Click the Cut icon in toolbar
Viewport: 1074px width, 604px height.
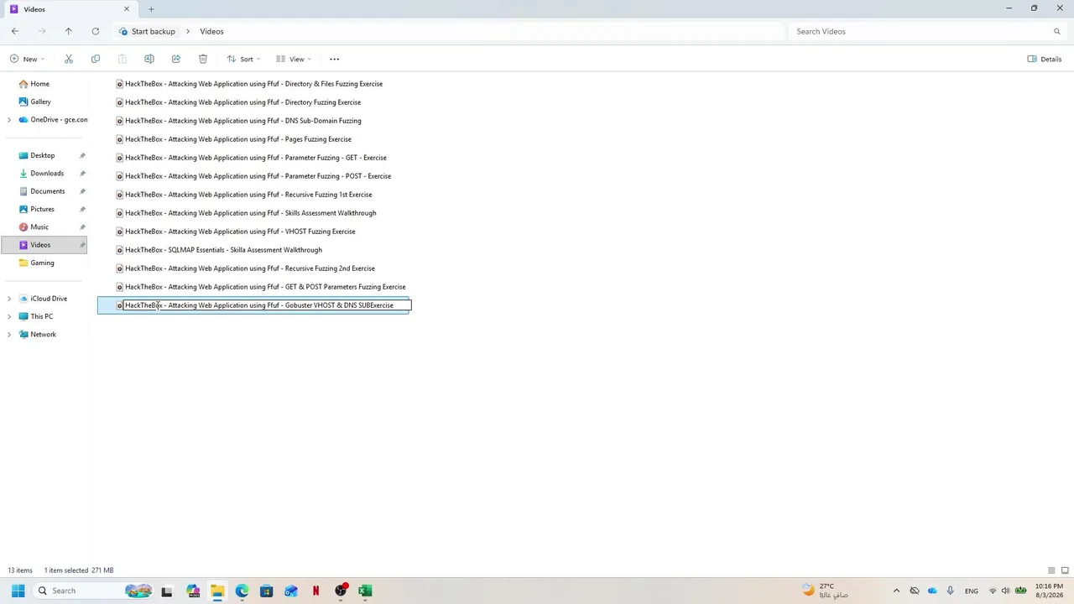pyautogui.click(x=69, y=59)
